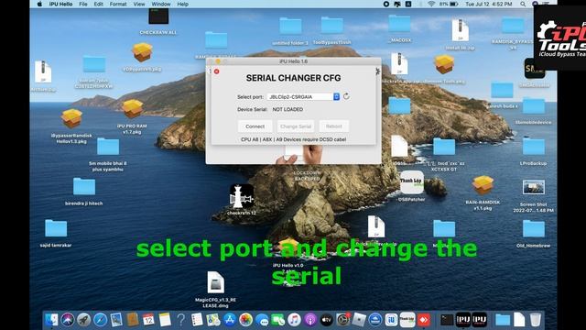The height and width of the screenshot is (330, 586).
Task: Open the Format menu
Action: [118, 4]
